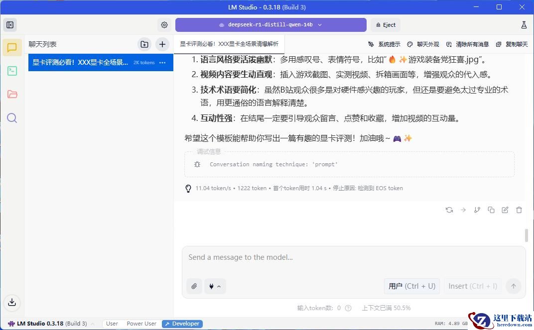Branch the conversation from this message
Viewport: 534px width, 330px height.
(x=477, y=210)
